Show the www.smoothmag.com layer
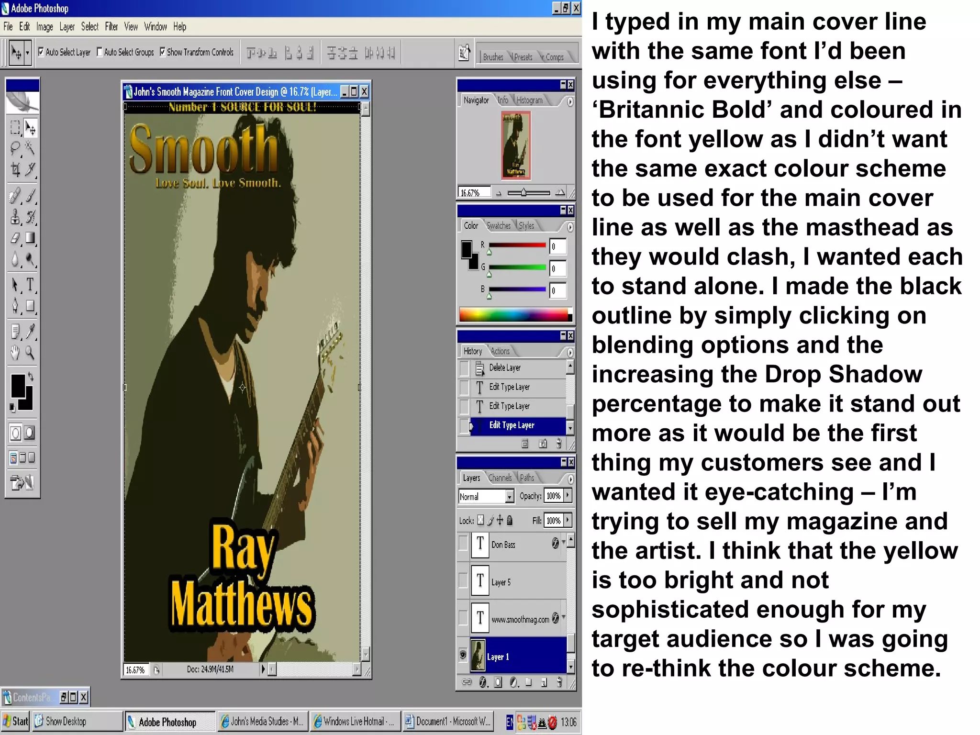 (x=463, y=618)
